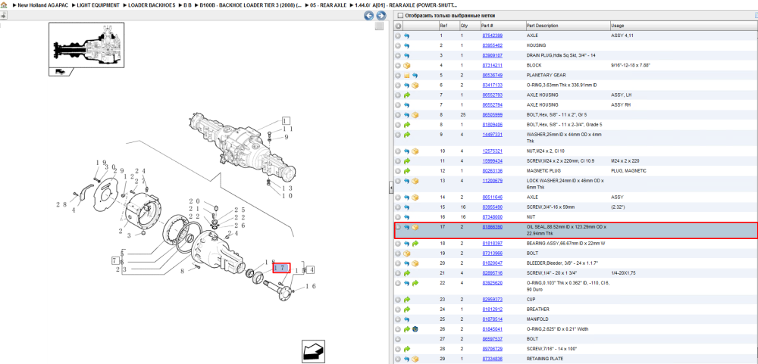Image resolution: width=758 pixels, height=364 pixels.
Task: Click the large arrow icon below the diagram
Action: tap(313, 351)
